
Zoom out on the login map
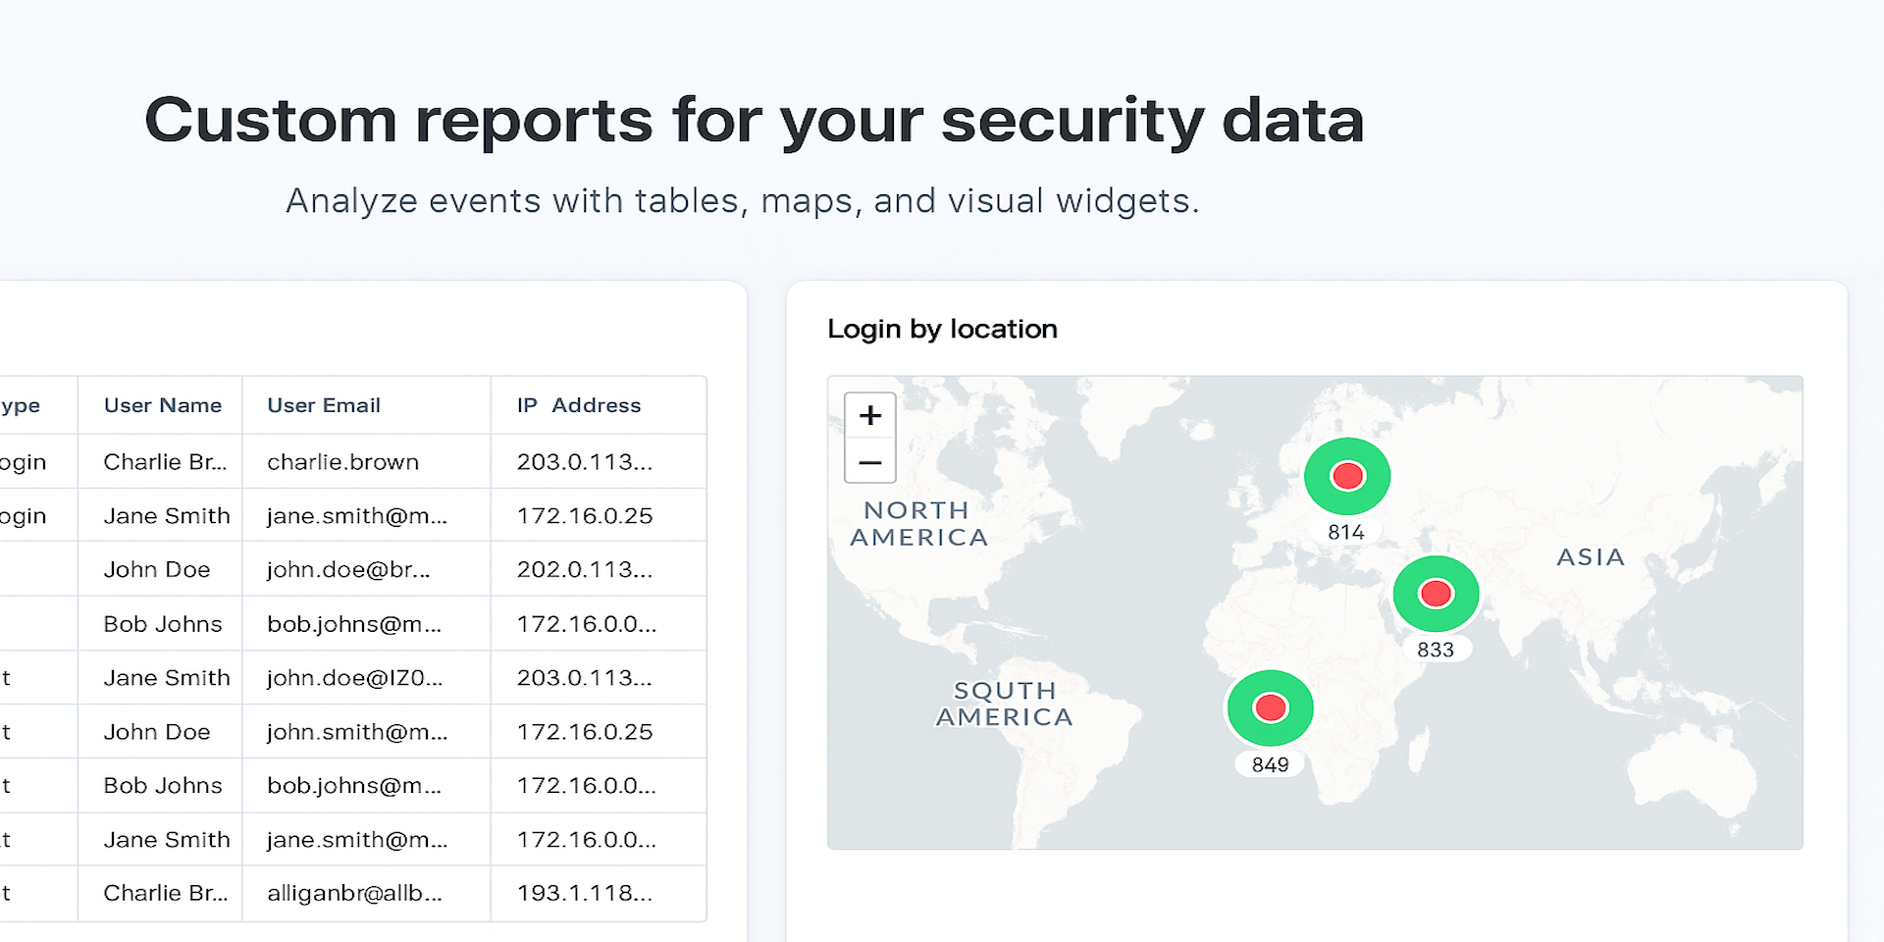tap(869, 462)
